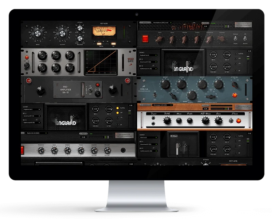
Task: Click the Power Gate Hold knob
Action: (x=70, y=55)
